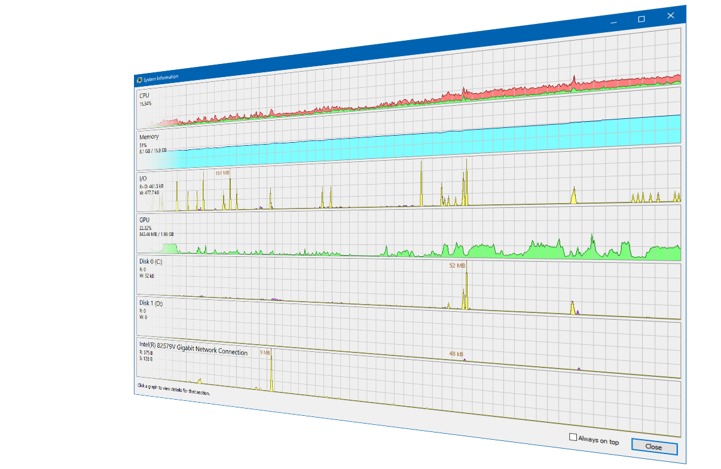Click the Memory section label
Image resolution: width=721 pixels, height=469 pixels.
tap(149, 136)
